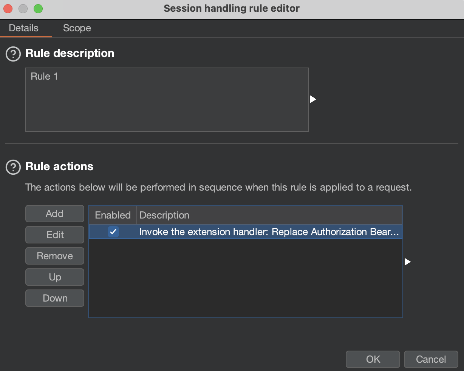464x371 pixels.
Task: Remove the selected rule action
Action: coord(54,256)
